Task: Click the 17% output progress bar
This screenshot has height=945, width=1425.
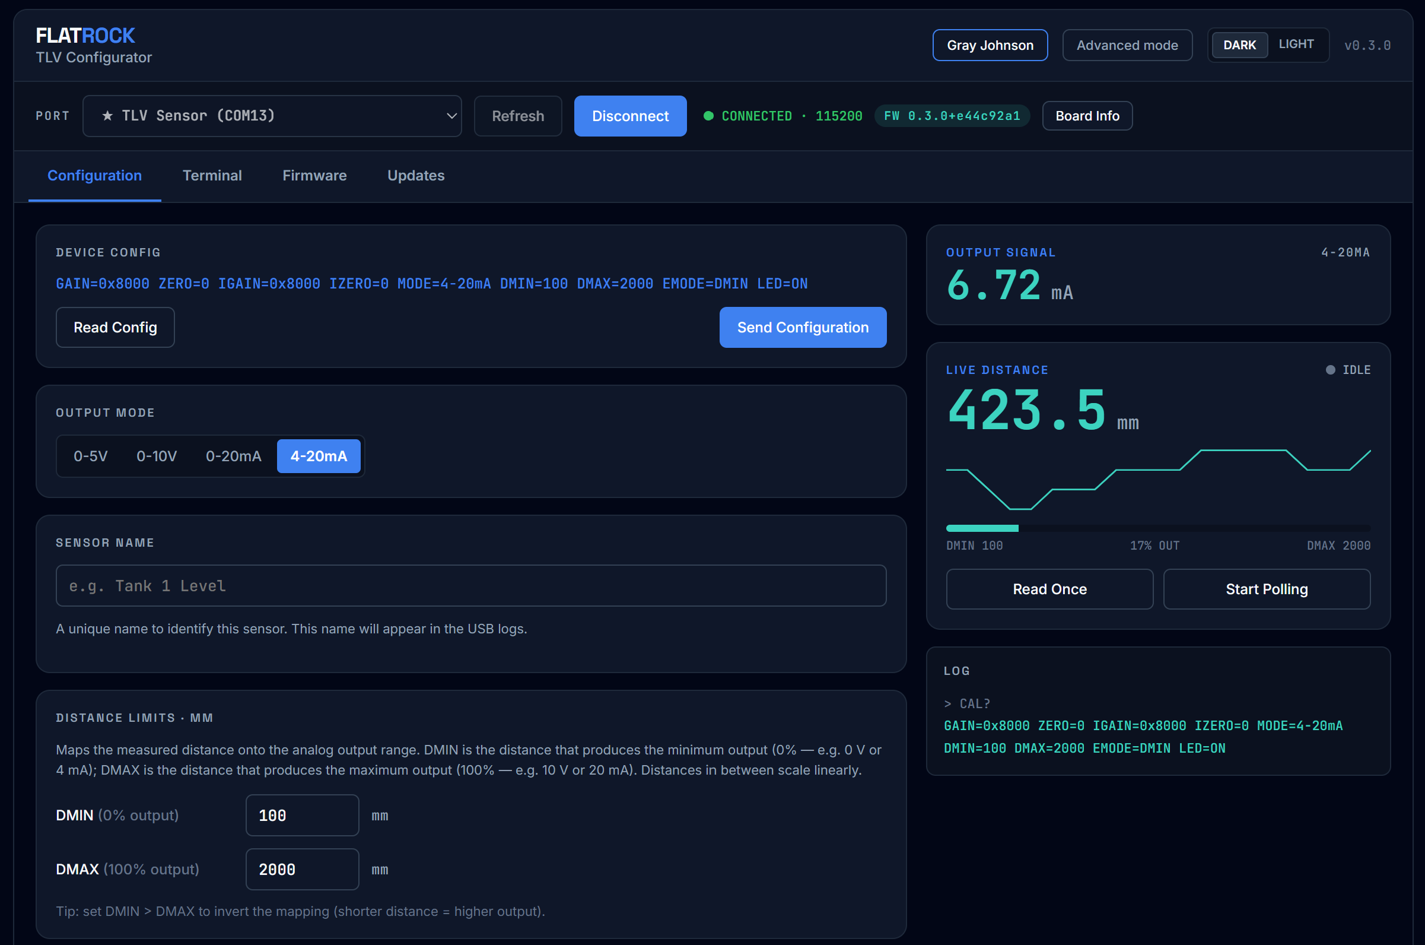Action: point(1158,528)
